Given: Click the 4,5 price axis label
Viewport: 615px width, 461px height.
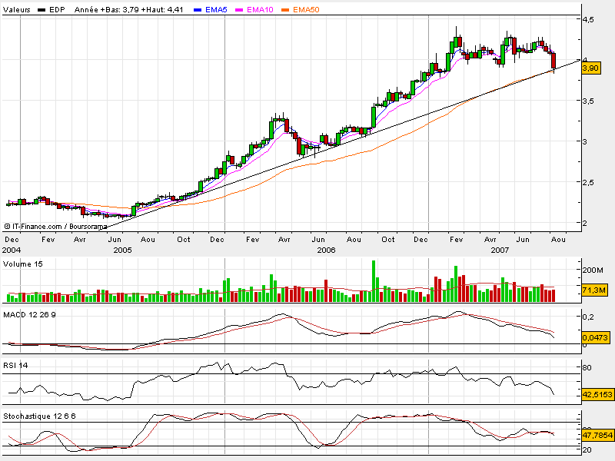Looking at the screenshot, I should point(588,19).
